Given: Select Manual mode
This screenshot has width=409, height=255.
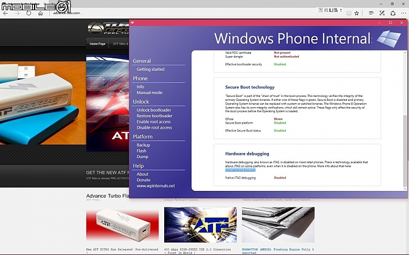Looking at the screenshot, I should (149, 92).
